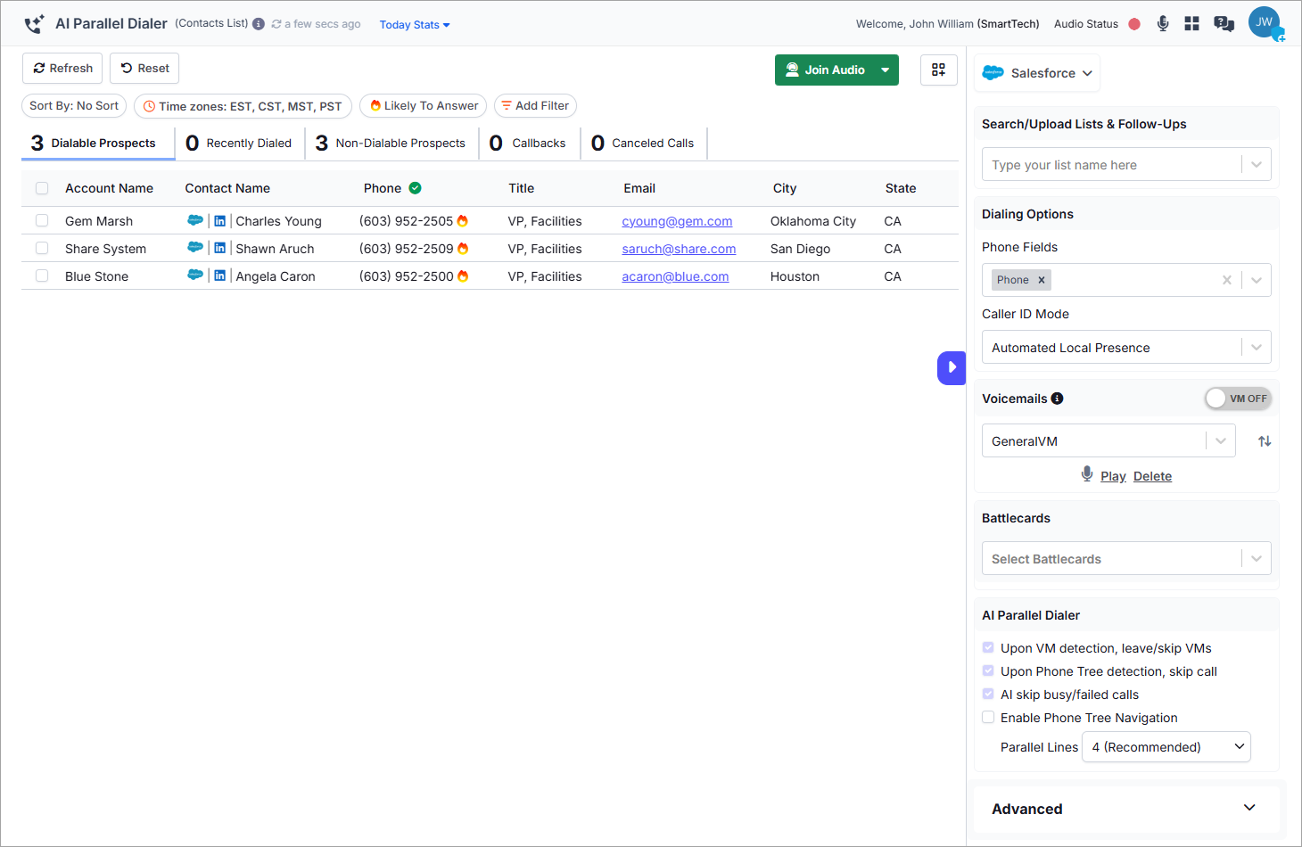This screenshot has height=847, width=1302.
Task: Click the Likely To Answer filter
Action: point(423,105)
